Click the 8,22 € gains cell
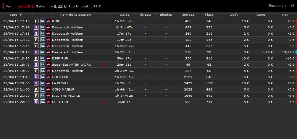Screen dimensions: 297x139 [268, 52]
